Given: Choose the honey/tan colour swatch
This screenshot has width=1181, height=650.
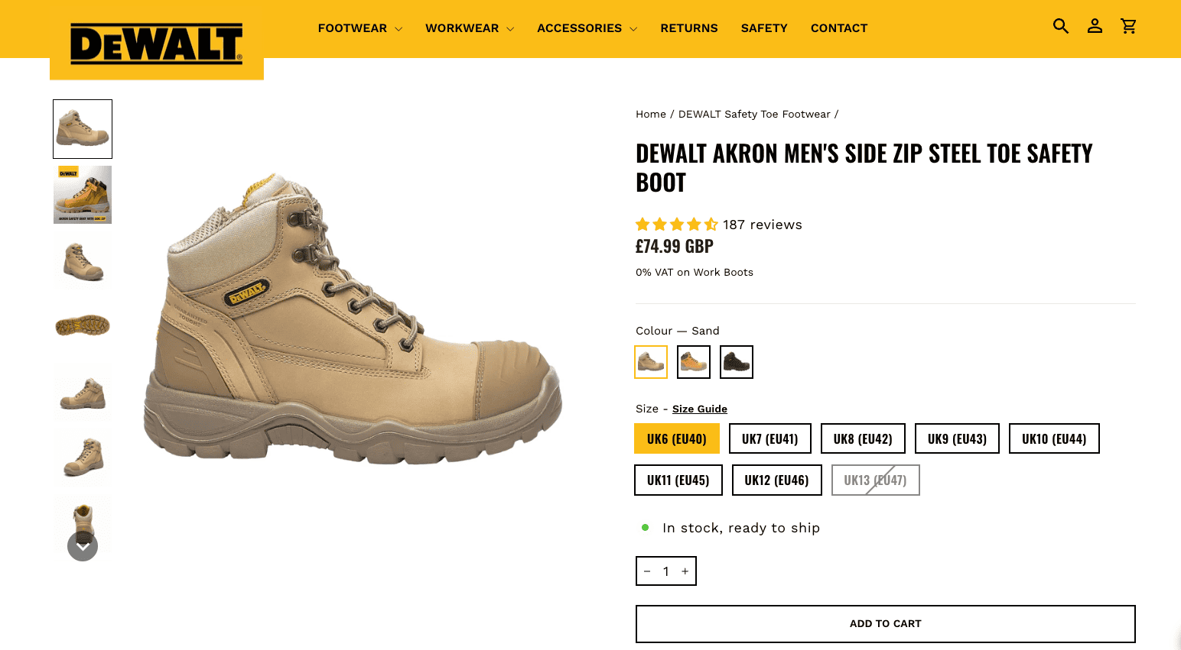Looking at the screenshot, I should coord(694,362).
